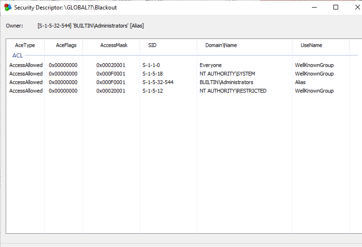Collapse the ACL group header
Viewport: 362px width, 247px height.
18,56
